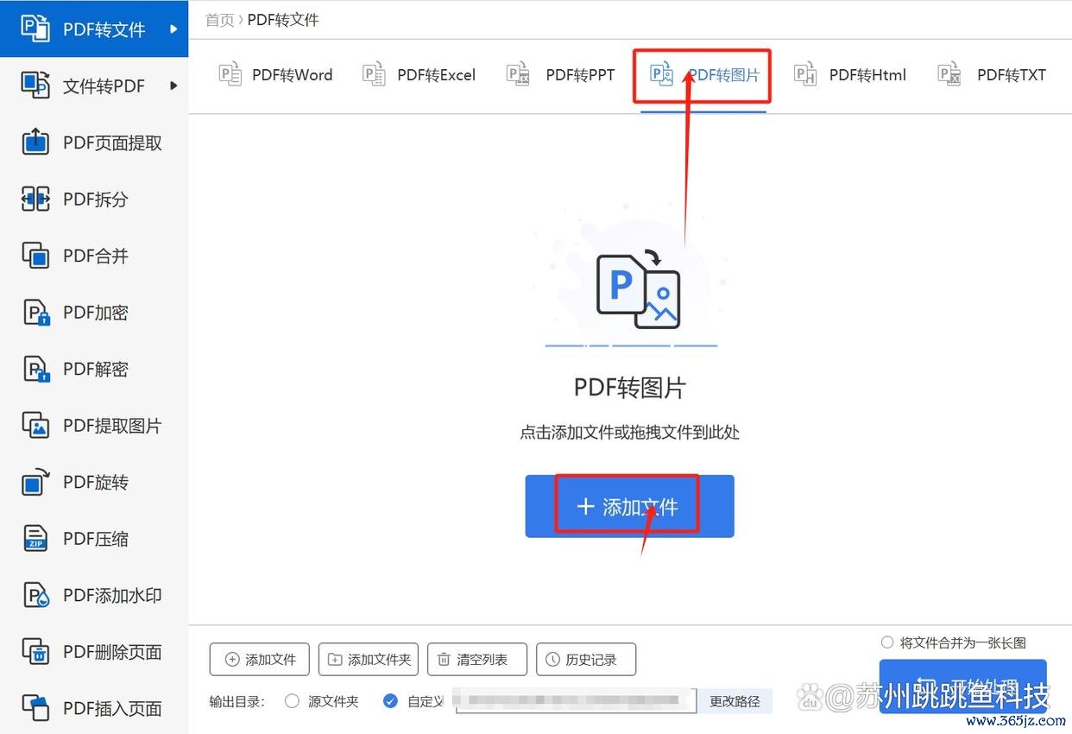Image resolution: width=1072 pixels, height=734 pixels.
Task: Click the PDF添加水印 watermark icon
Action: pos(35,595)
